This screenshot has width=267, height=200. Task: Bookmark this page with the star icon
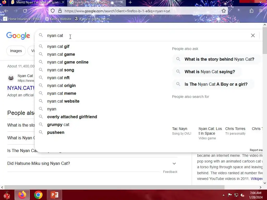click(223, 11)
